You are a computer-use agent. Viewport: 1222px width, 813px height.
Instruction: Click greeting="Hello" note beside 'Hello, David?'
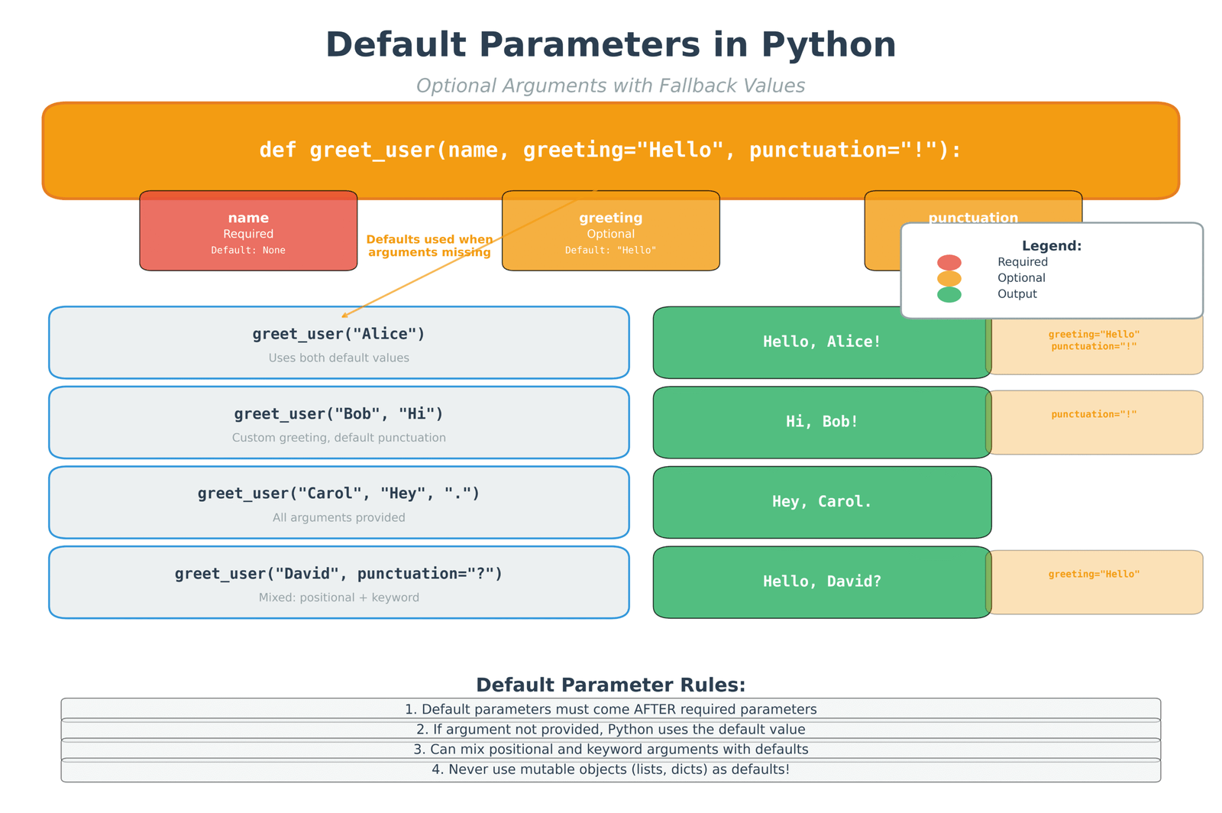1094,582
